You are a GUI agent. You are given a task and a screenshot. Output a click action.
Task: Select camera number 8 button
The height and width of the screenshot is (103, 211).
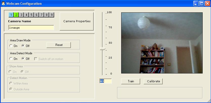point(47,15)
